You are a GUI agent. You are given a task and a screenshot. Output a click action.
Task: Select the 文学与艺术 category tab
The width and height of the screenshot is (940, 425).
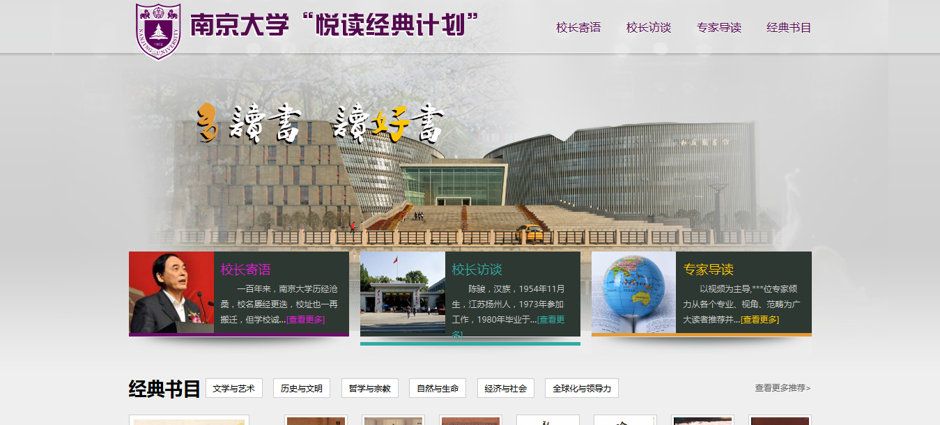pyautogui.click(x=234, y=389)
